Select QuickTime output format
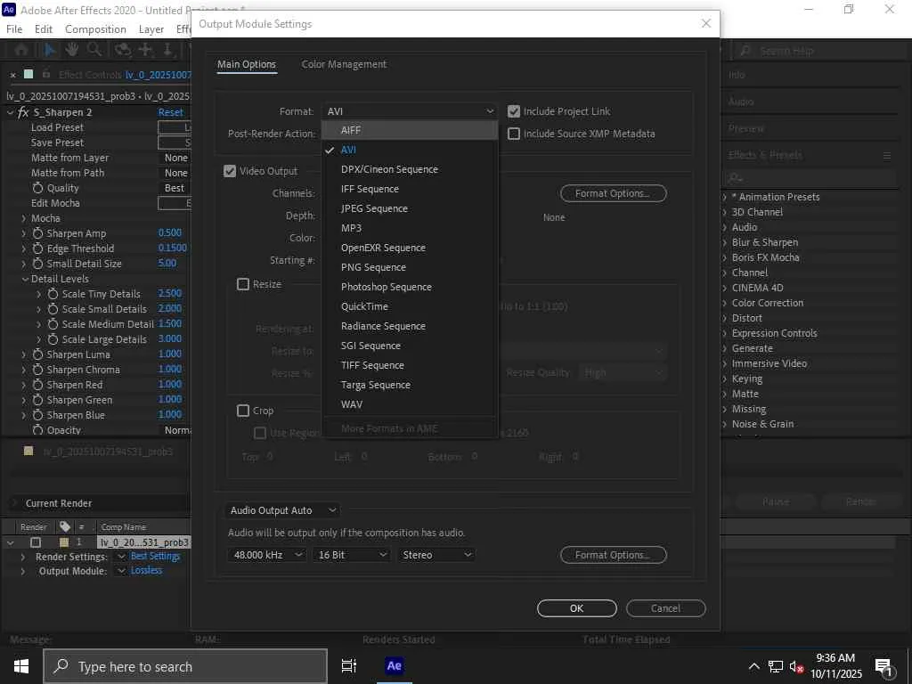912x684 pixels. (x=410, y=306)
